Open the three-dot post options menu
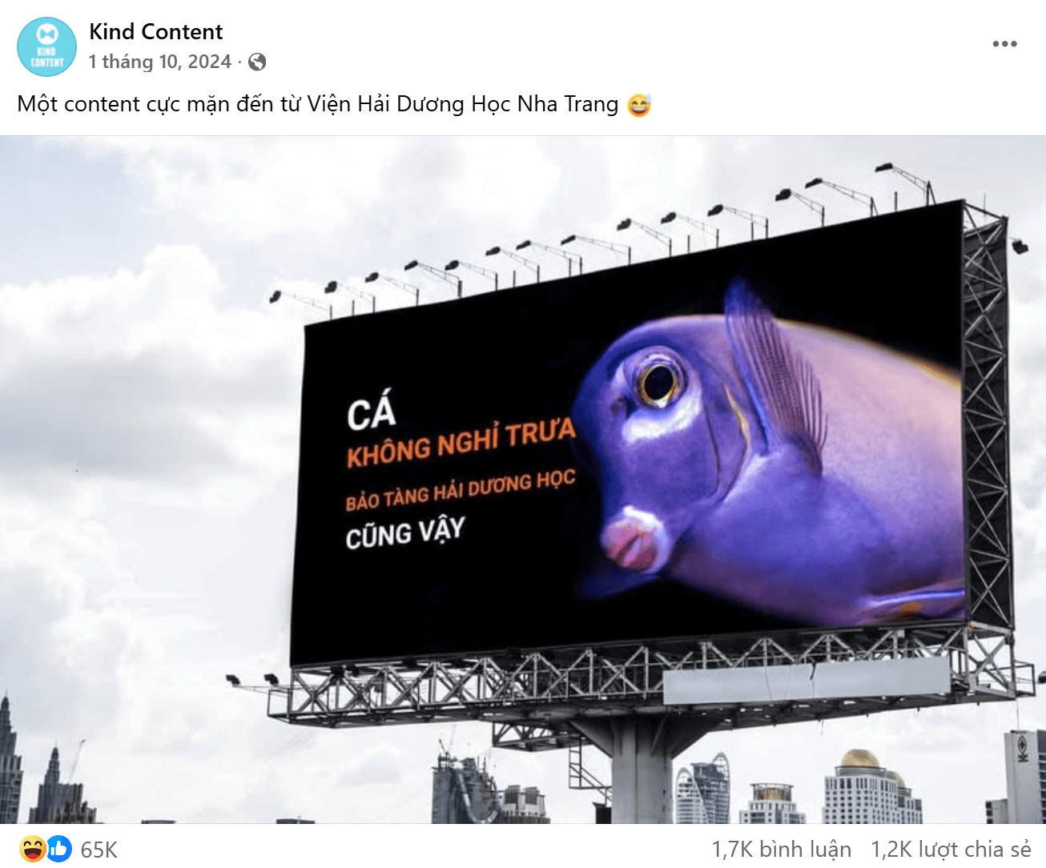The height and width of the screenshot is (868, 1046). (1004, 44)
